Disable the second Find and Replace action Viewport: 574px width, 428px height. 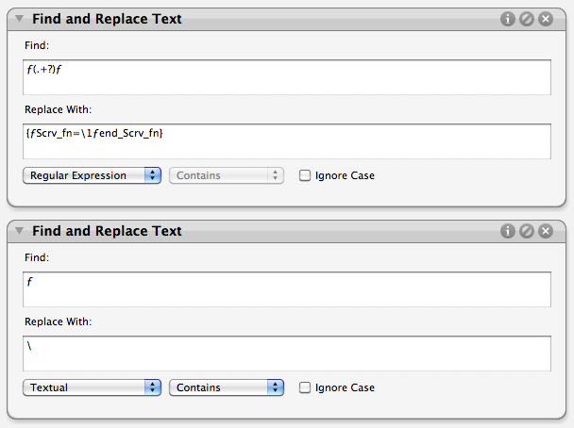click(527, 231)
